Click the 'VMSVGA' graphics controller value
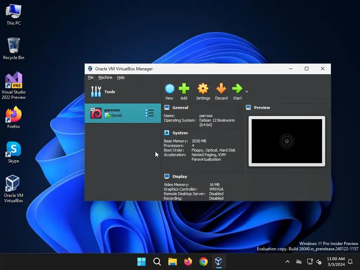The width and height of the screenshot is (360, 270). (x=216, y=189)
